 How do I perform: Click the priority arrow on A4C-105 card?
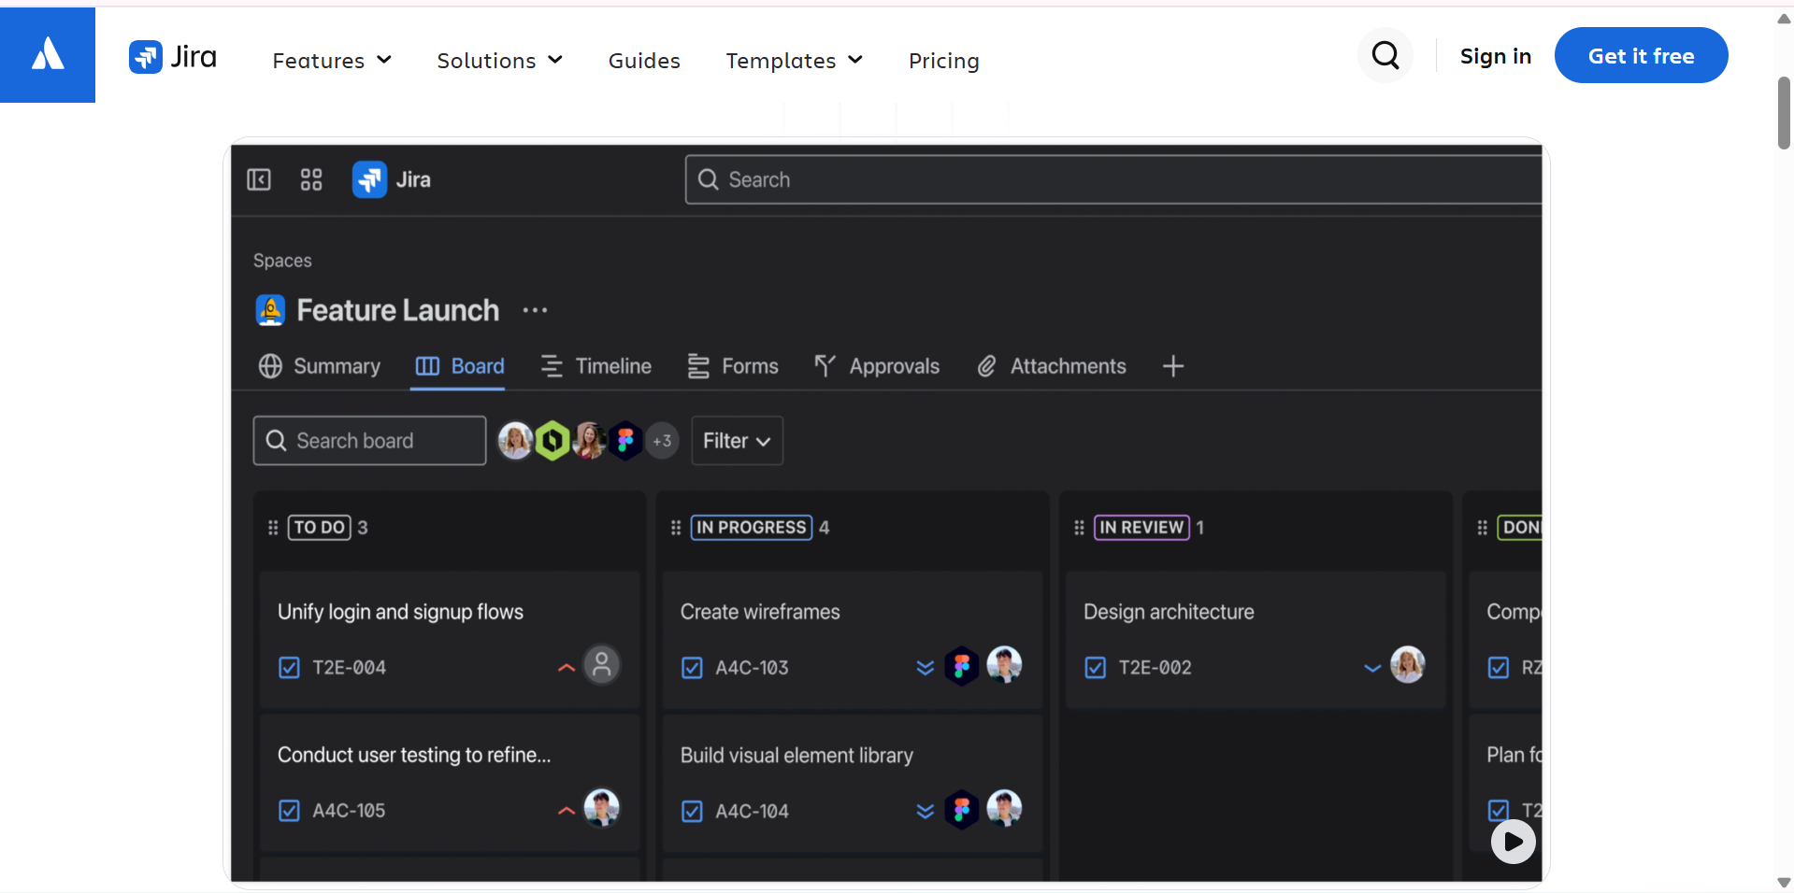coord(567,810)
